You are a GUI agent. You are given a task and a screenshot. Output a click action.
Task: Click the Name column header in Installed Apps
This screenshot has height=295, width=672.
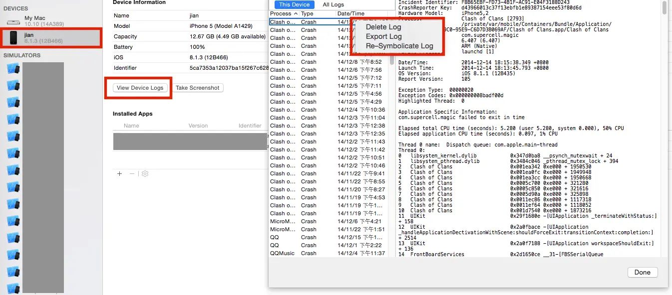(131, 126)
